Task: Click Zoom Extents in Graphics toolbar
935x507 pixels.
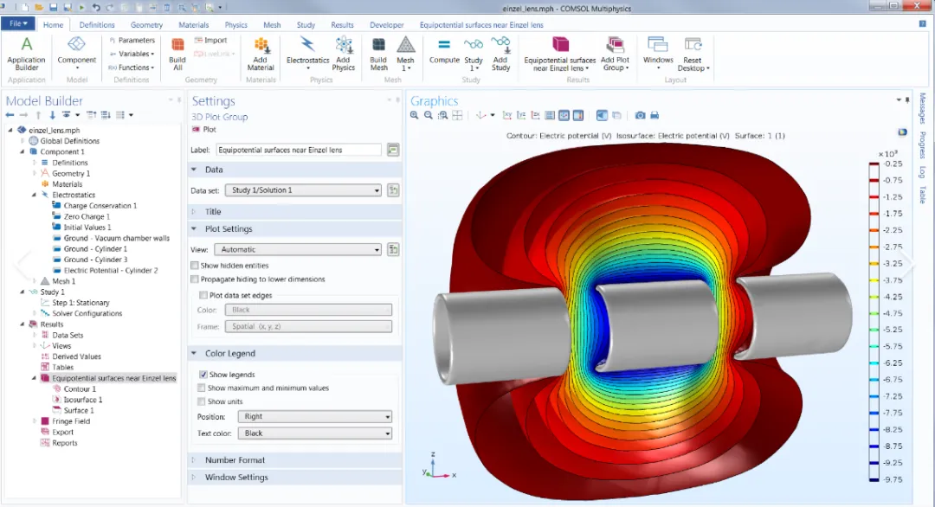Action: (x=457, y=116)
